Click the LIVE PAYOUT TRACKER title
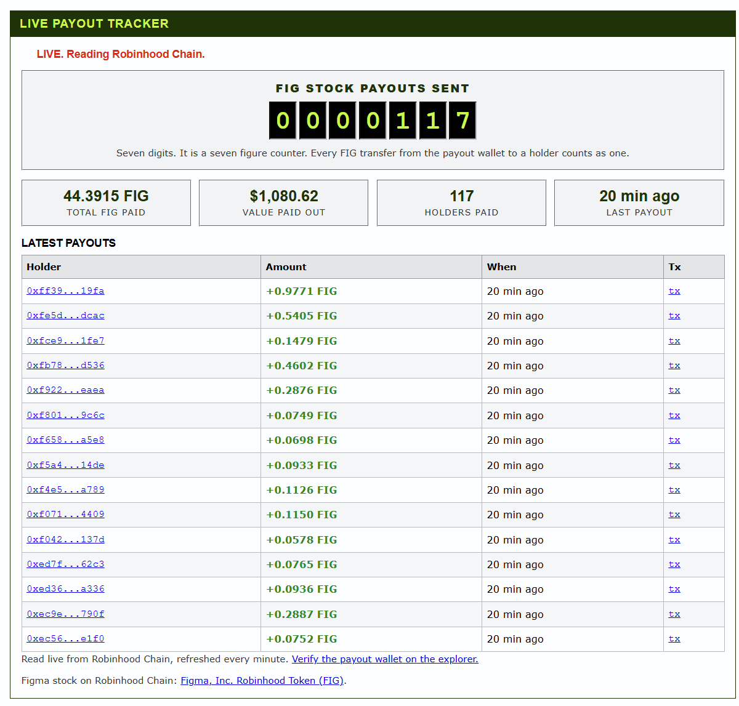The height and width of the screenshot is (706, 739). pos(94,23)
